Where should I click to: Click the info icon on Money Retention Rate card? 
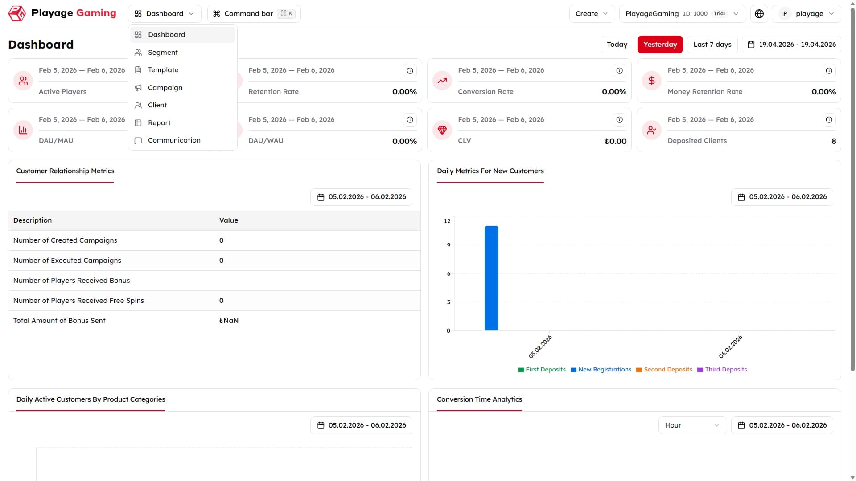click(829, 70)
